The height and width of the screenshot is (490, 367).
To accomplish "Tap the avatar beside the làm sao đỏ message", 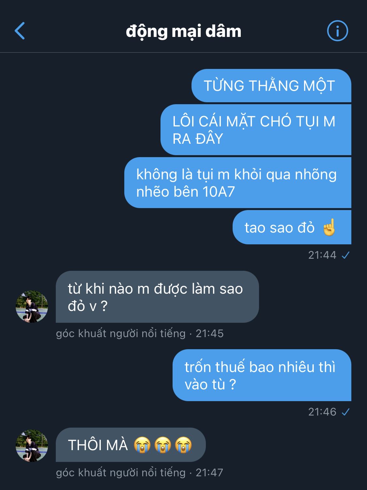I will [x=32, y=307].
